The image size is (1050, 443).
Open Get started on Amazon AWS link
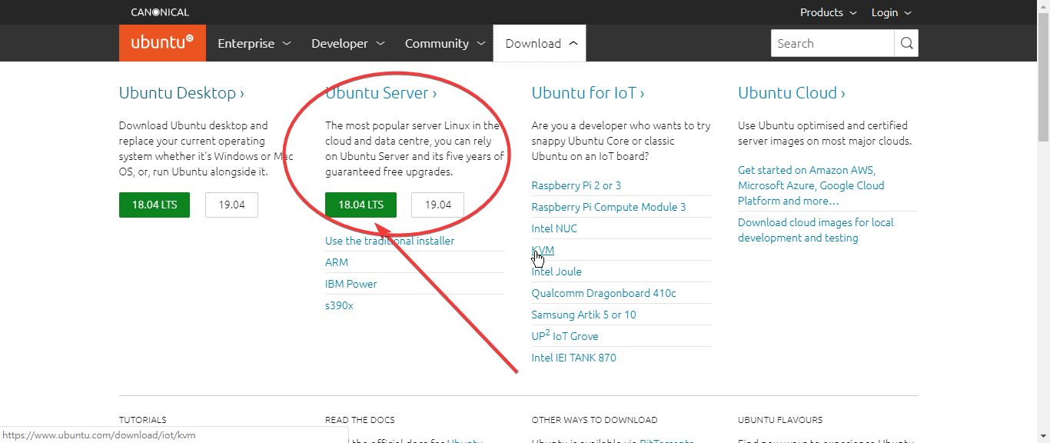click(x=811, y=185)
